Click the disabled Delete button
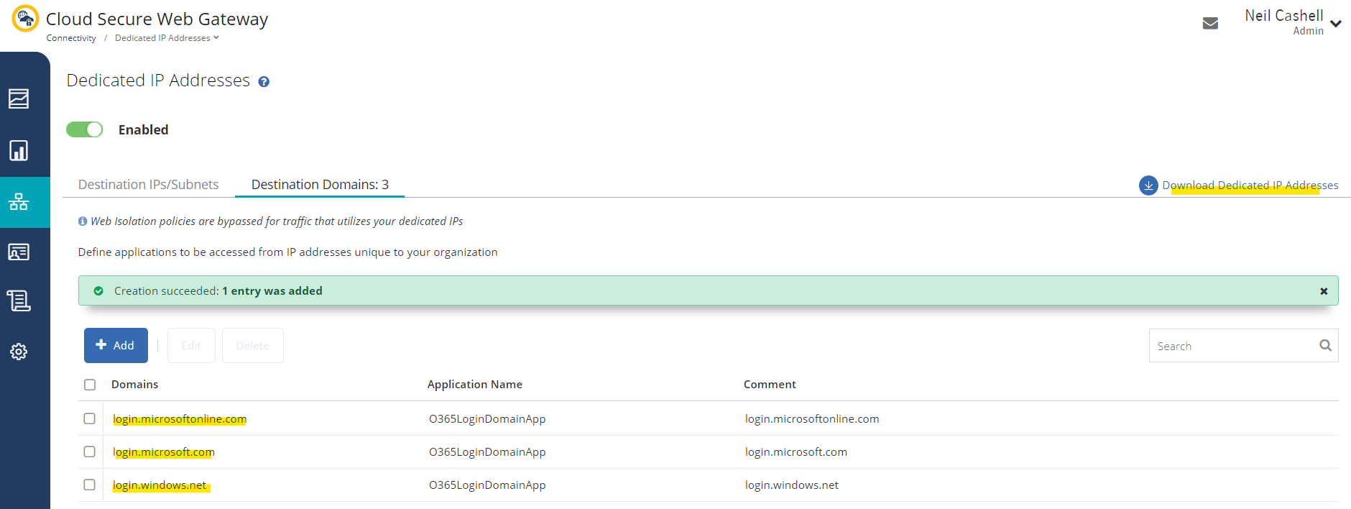Screen dimensions: 1351x509 [253, 346]
